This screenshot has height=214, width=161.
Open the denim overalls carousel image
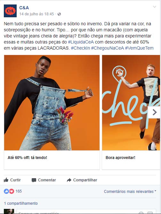(x=52, y=103)
